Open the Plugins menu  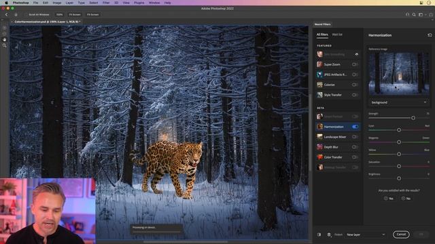click(x=139, y=3)
